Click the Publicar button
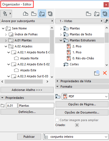Screen dimensions: 109x141 (x=29, y=137)
